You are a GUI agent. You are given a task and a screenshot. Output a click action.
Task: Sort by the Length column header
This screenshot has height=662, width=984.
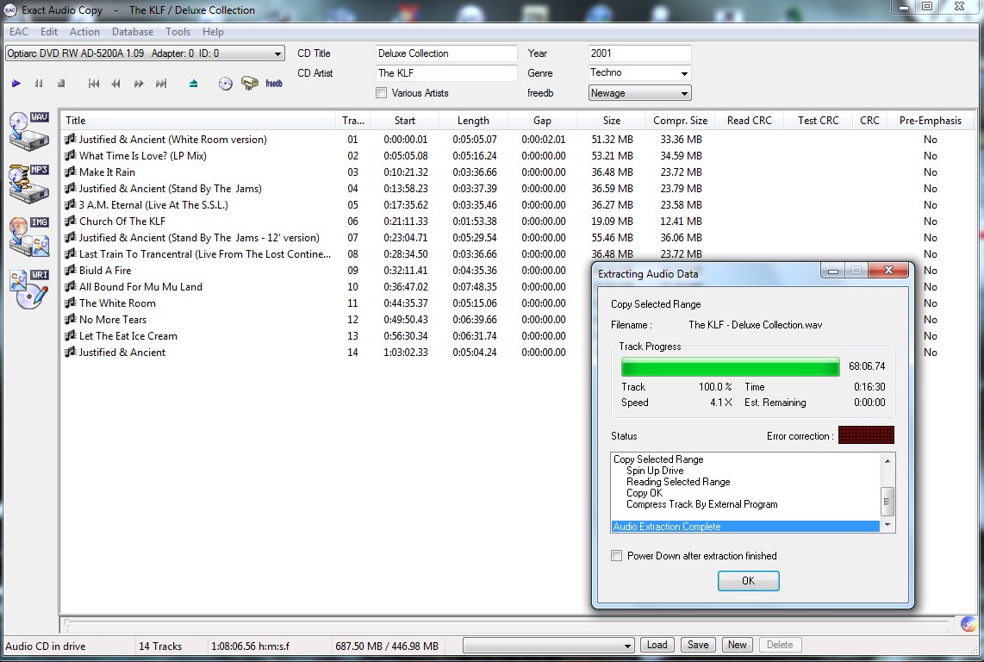click(x=473, y=121)
